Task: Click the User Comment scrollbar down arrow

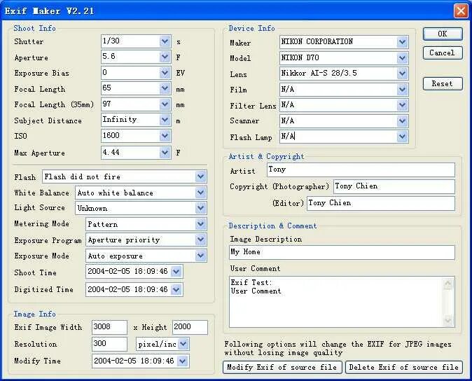Action: (448, 321)
